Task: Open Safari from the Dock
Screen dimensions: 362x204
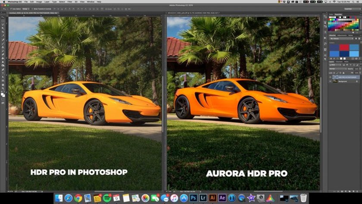Action: point(69,198)
